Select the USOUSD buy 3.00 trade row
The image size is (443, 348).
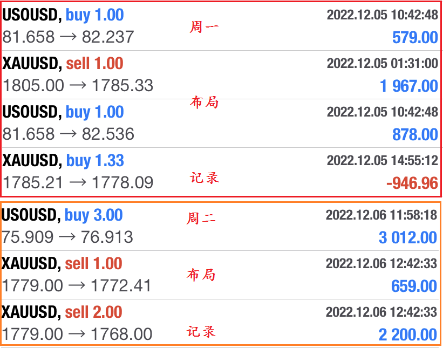click(x=220, y=227)
